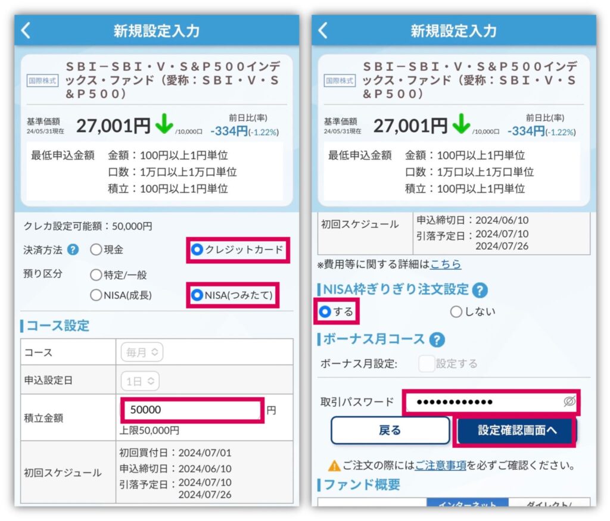Open the ご注意事項 link
Image resolution: width=610 pixels, height=521 pixels.
[441, 465]
